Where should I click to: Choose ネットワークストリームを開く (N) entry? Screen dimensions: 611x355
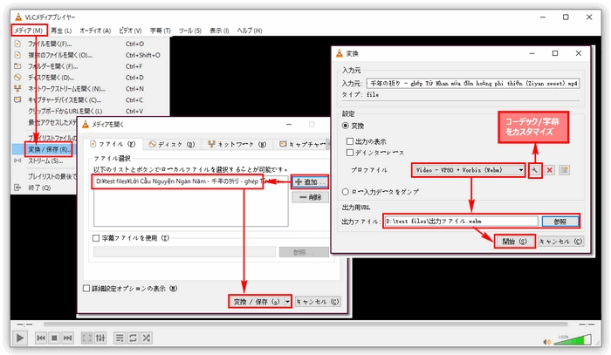(x=91, y=89)
